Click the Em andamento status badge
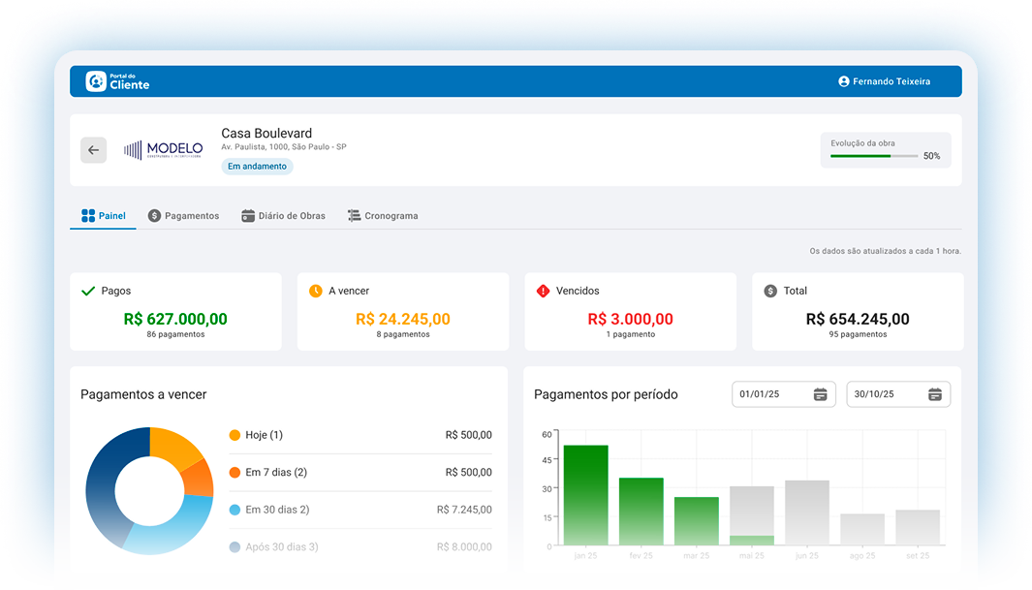 [257, 167]
